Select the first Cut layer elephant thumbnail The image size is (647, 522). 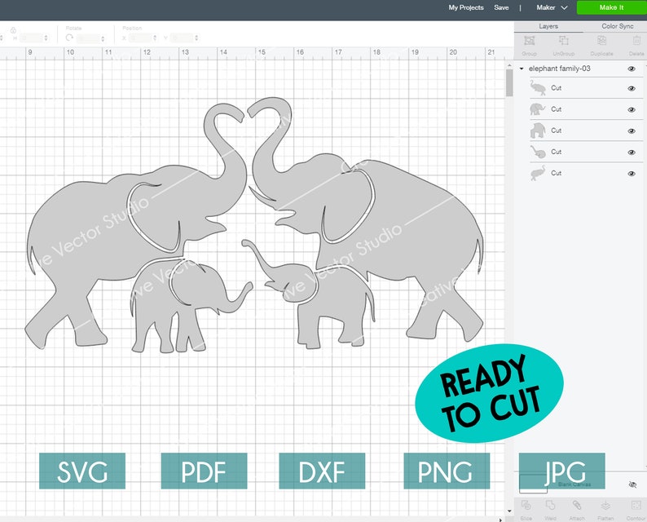pos(538,88)
